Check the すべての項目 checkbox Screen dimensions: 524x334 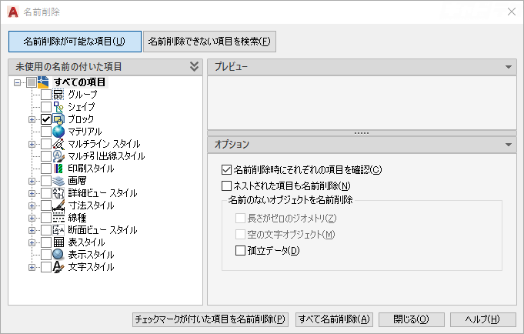click(32, 82)
